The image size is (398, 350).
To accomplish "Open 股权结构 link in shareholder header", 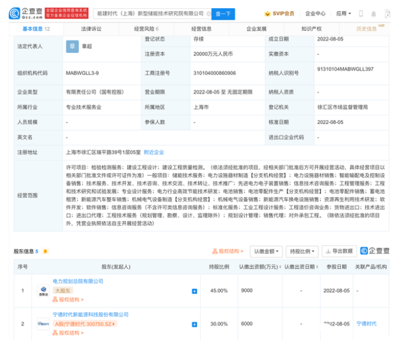I will point(228,251).
